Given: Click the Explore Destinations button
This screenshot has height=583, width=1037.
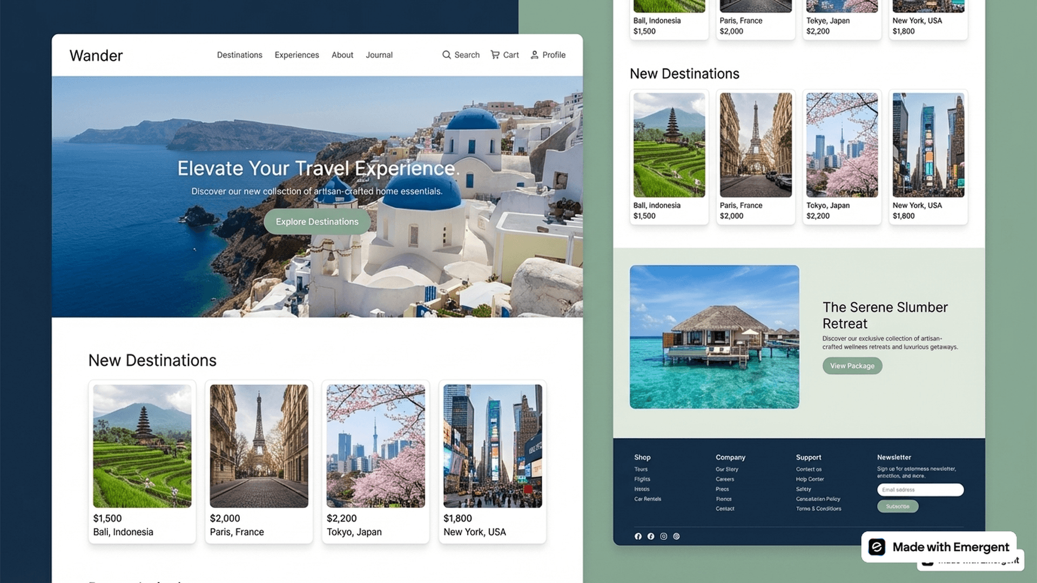Looking at the screenshot, I should point(317,221).
